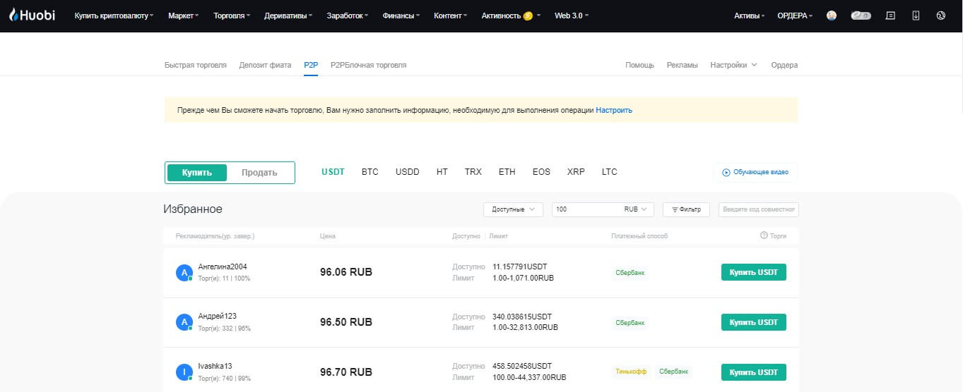
Task: Switch to the Продать sell mode
Action: coord(259,173)
